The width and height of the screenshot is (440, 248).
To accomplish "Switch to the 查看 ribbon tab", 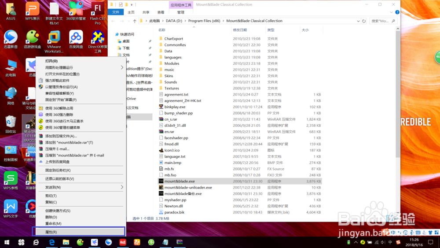I will 161,12.
